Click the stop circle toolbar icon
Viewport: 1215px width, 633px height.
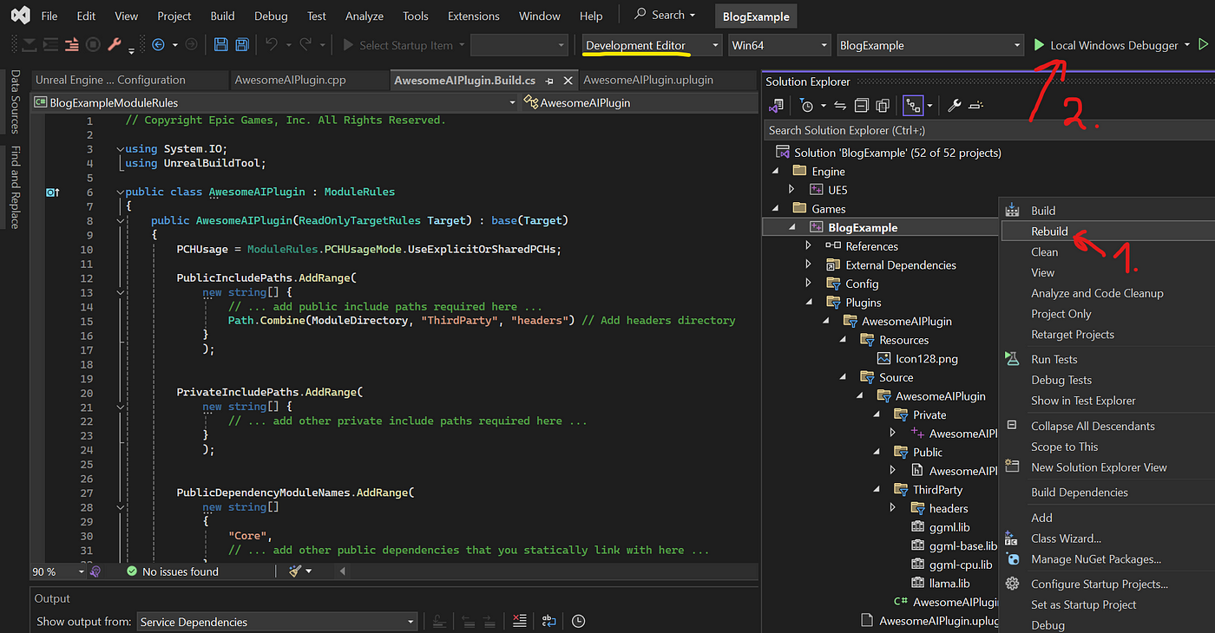tap(93, 45)
